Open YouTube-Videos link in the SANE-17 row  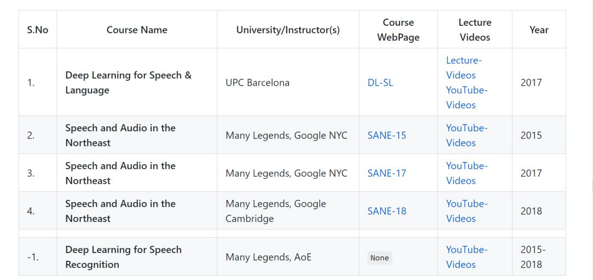click(466, 173)
